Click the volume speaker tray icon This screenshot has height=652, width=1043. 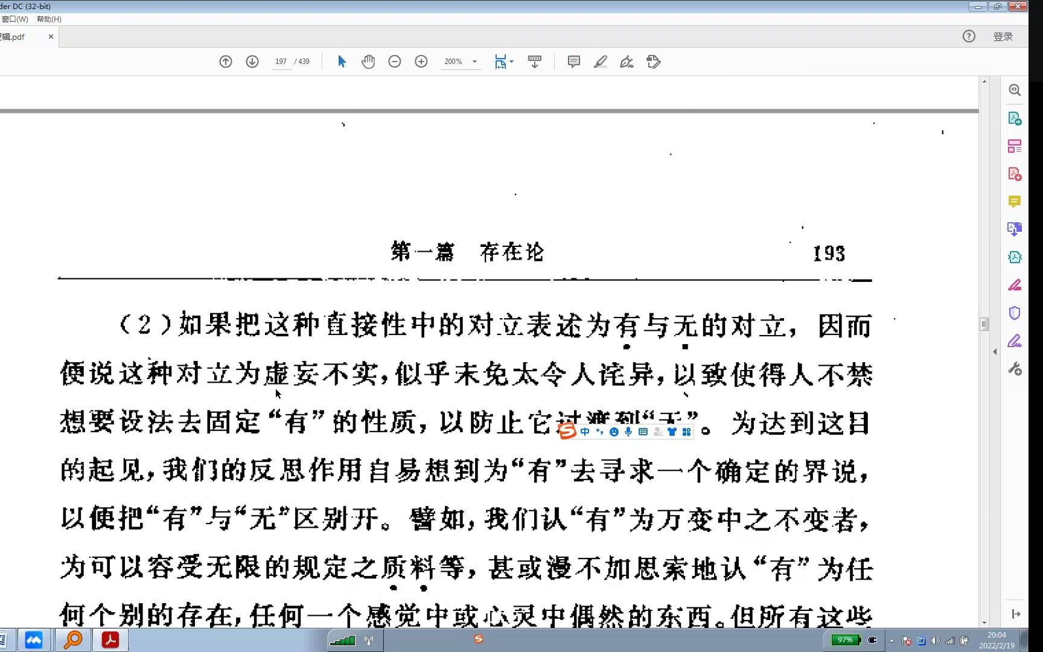pos(936,641)
